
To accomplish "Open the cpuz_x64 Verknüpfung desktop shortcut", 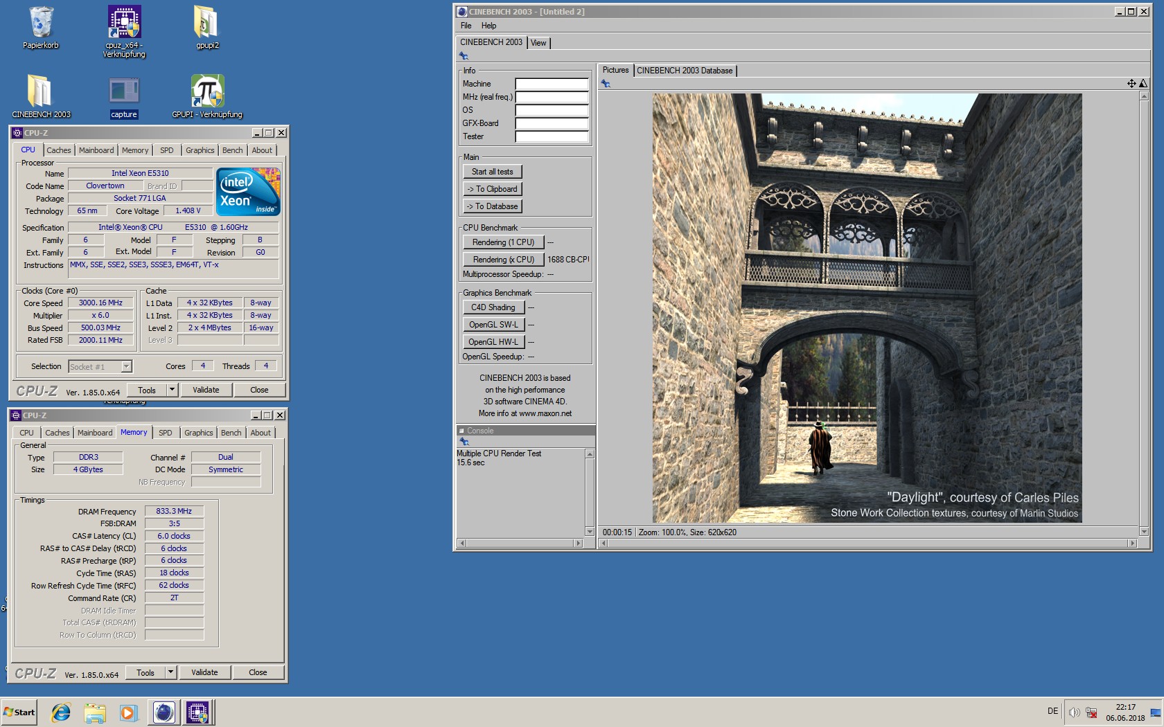I will [124, 32].
